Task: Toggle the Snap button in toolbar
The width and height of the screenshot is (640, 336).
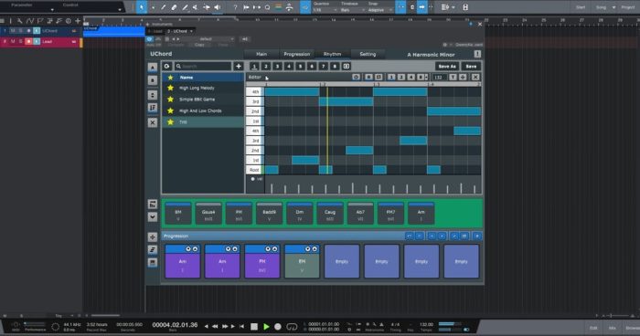Action: click(400, 7)
